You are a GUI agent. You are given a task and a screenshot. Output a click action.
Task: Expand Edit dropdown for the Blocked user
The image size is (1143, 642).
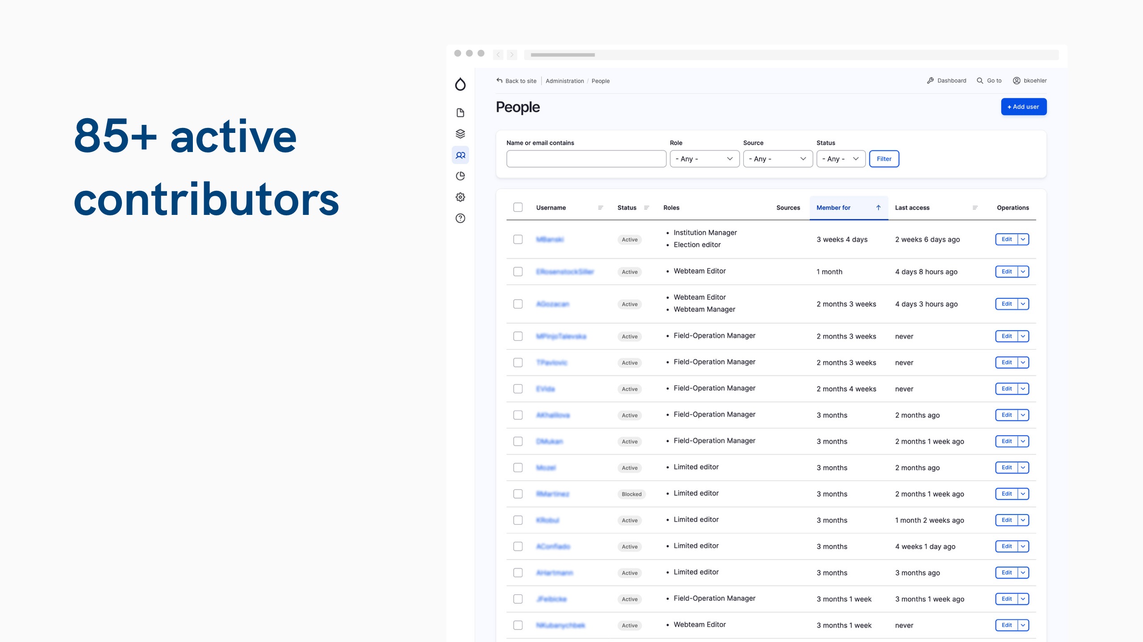click(1023, 494)
